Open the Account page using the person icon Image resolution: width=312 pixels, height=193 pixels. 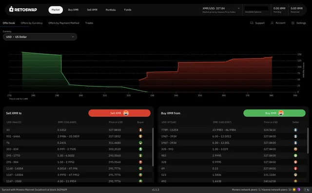(272, 23)
